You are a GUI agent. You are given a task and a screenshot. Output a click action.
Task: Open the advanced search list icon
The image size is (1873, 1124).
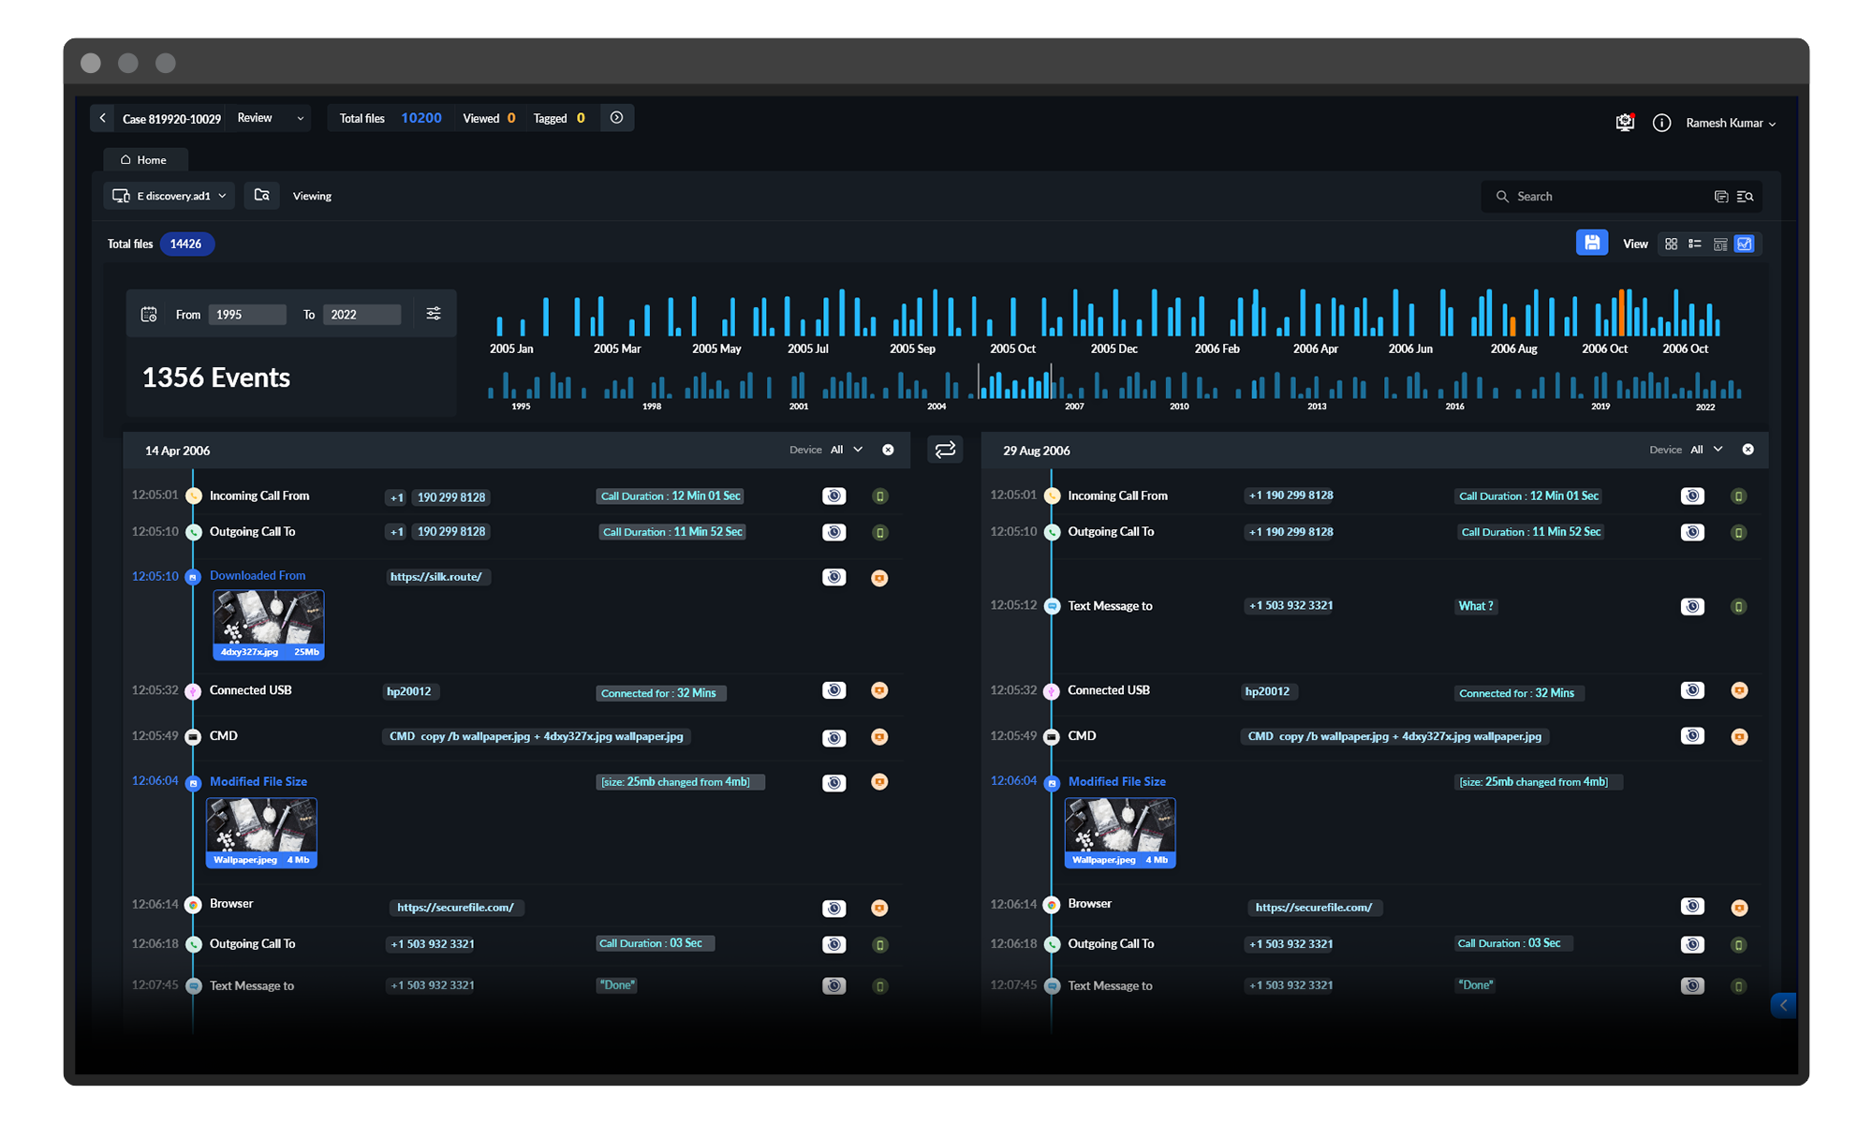(1745, 197)
